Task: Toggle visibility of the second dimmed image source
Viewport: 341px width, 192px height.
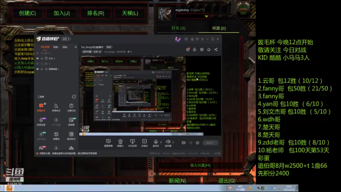Action: click(38, 64)
